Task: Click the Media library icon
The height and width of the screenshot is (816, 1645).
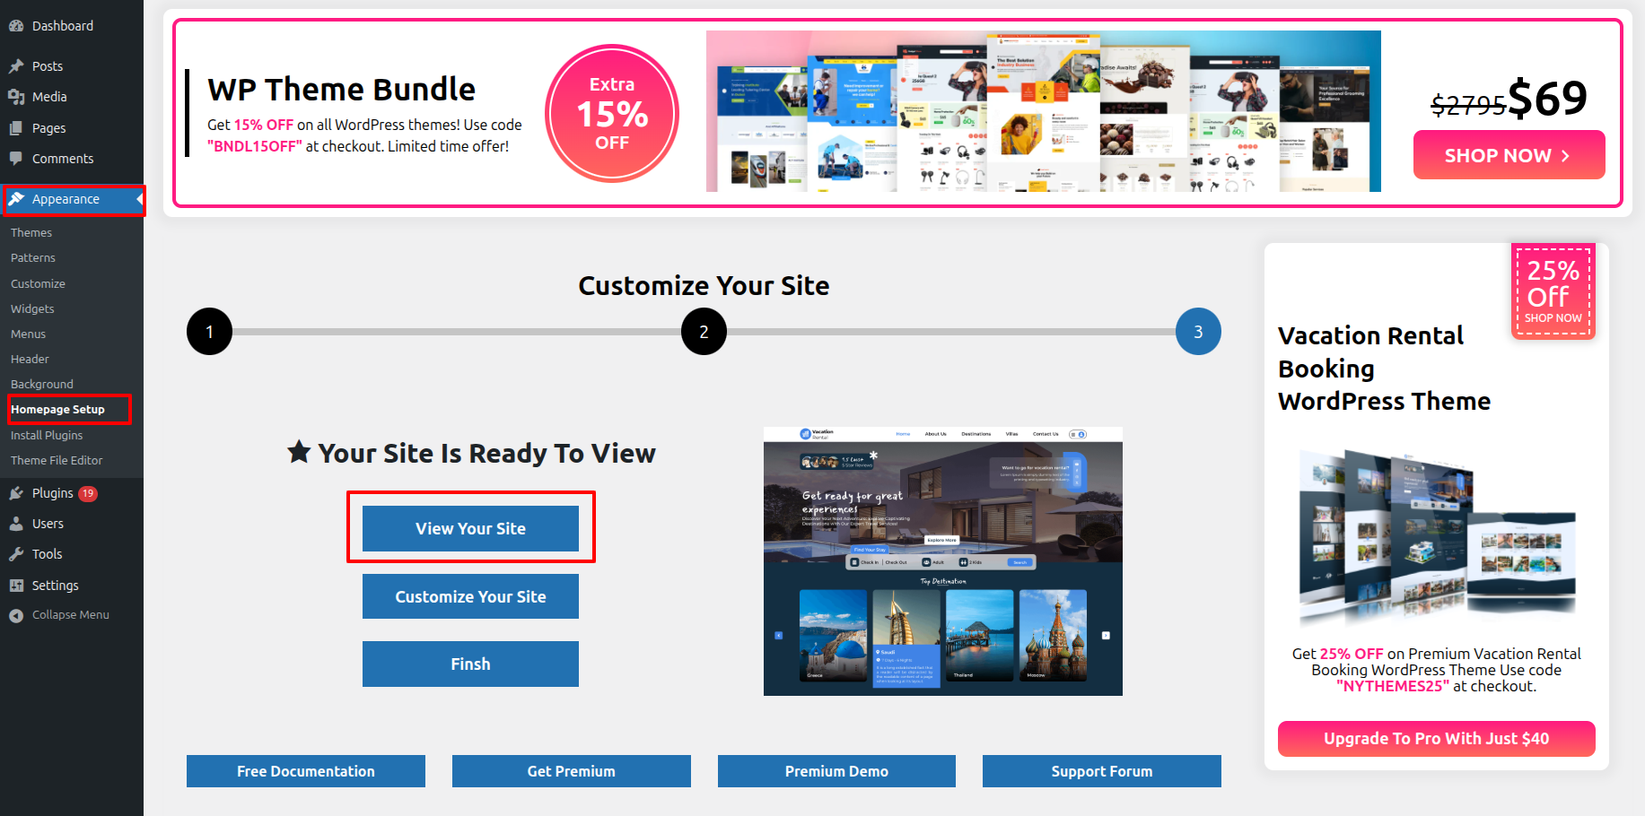Action: (x=16, y=97)
